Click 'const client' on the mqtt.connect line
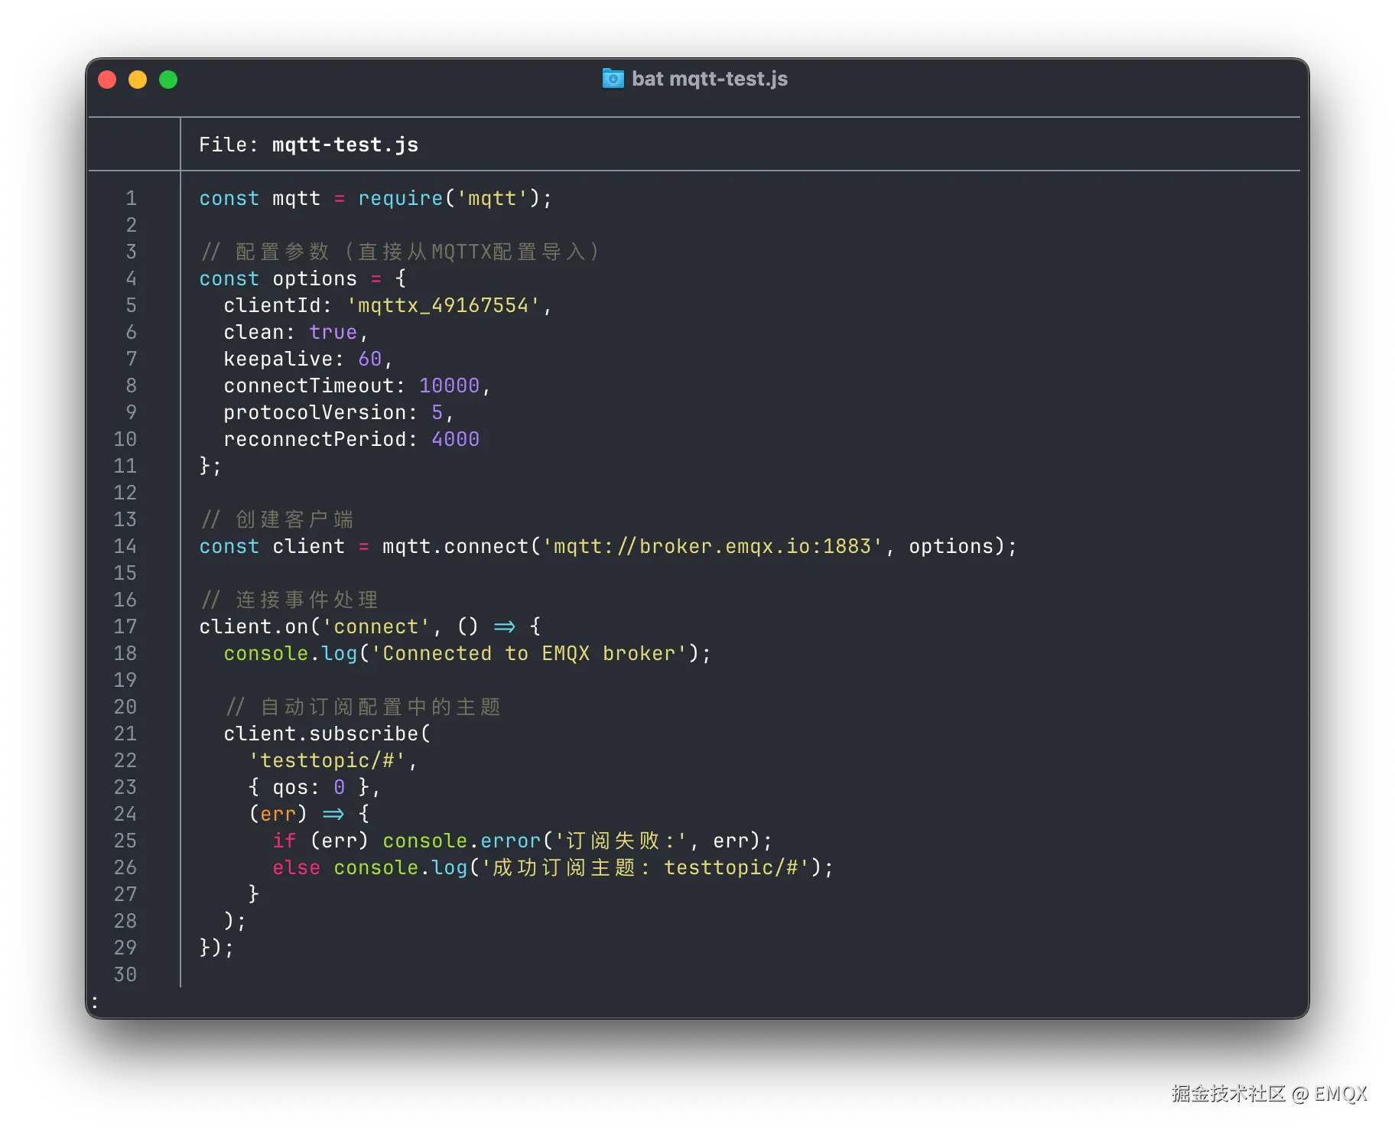The image size is (1395, 1132). [x=272, y=546]
